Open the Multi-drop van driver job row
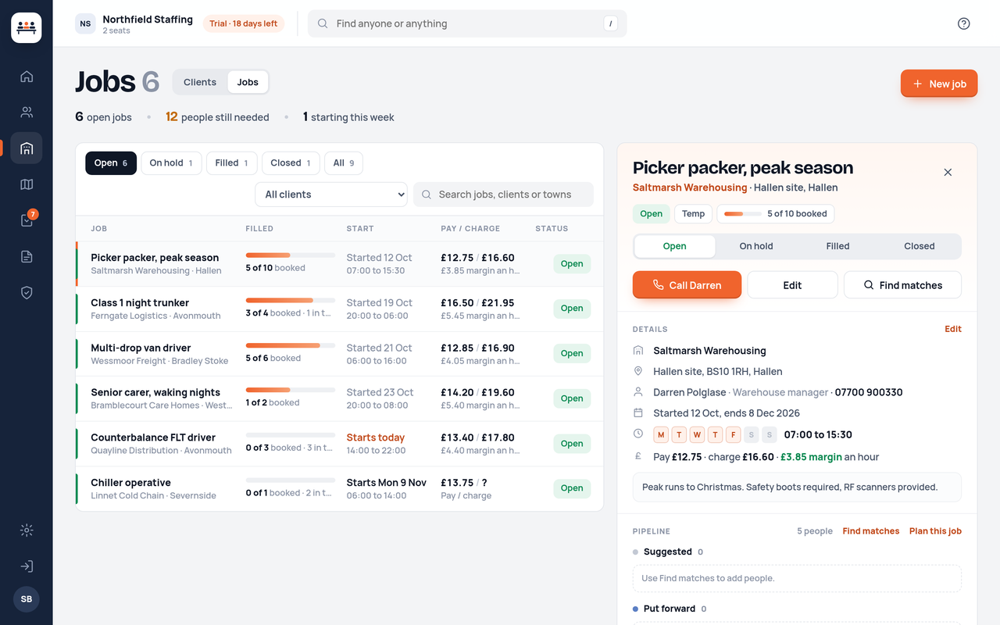Screen dimensions: 1000x625 tap(339, 354)
